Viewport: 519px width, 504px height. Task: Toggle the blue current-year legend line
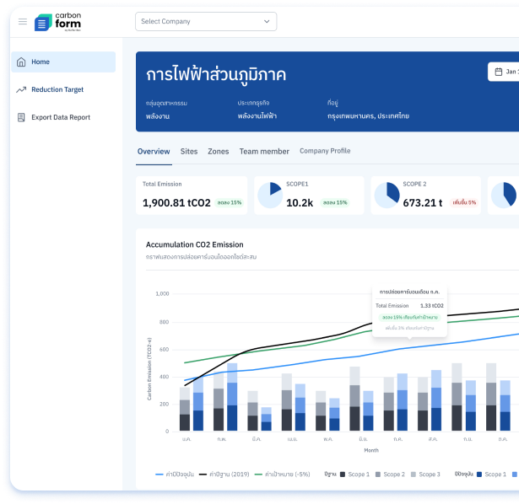click(x=159, y=475)
